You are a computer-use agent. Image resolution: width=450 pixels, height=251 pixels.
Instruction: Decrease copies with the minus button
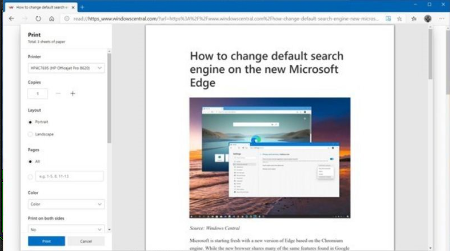pyautogui.click(x=58, y=93)
